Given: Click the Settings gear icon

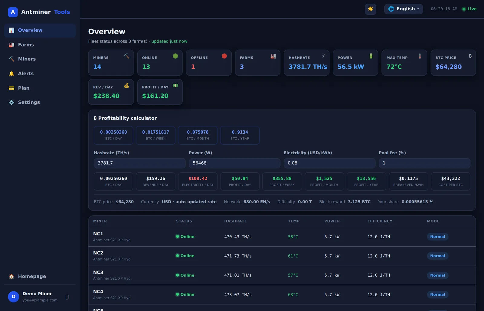Looking at the screenshot, I should (11, 102).
